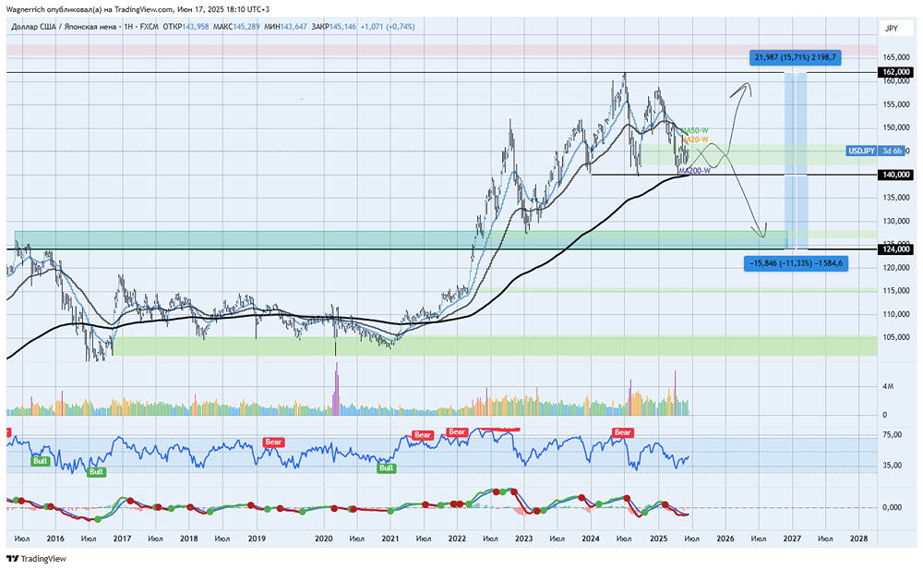Click the leftmost green Bull marker
Screen dimensions: 923x570
click(x=41, y=460)
